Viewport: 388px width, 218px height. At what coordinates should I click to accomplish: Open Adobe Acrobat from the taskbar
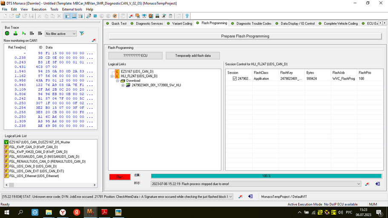click(x=104, y=212)
